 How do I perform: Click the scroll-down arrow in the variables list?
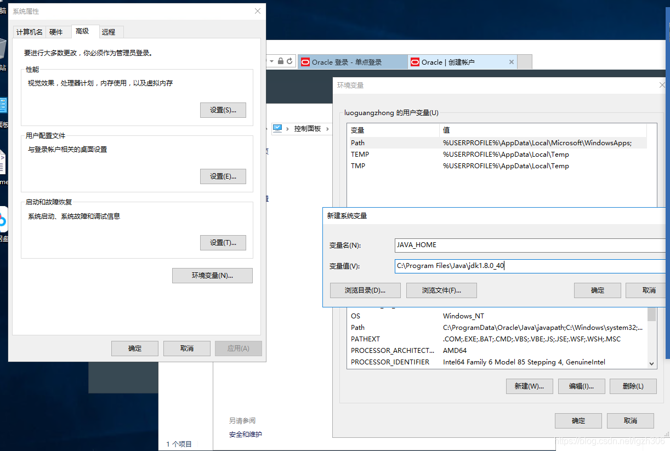pyautogui.click(x=651, y=363)
